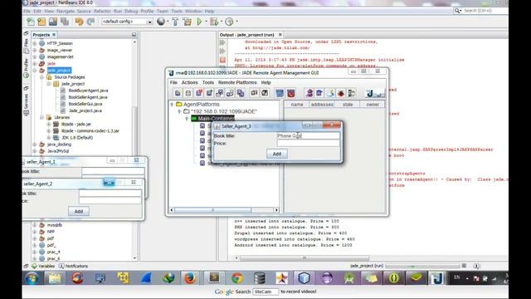Select BookSellerGui.java in Projects tree
Screen dimensions: 531x299
pyautogui.click(x=85, y=104)
